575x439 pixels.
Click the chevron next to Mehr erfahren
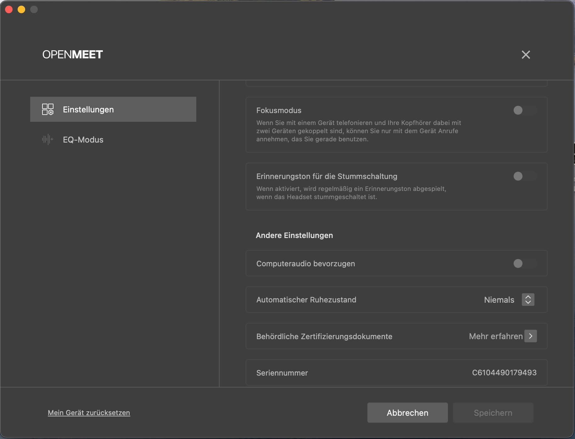point(531,336)
